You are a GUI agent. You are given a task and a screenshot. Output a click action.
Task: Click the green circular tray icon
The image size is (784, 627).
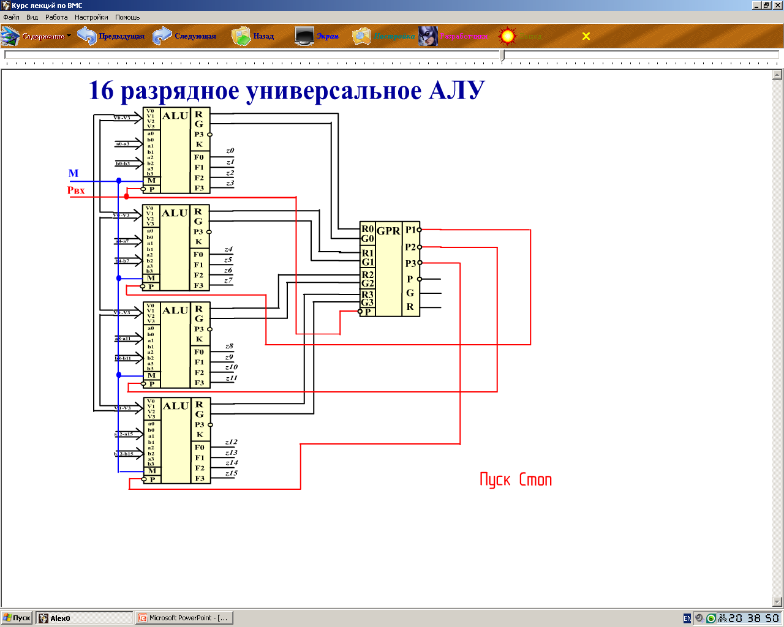tap(711, 618)
